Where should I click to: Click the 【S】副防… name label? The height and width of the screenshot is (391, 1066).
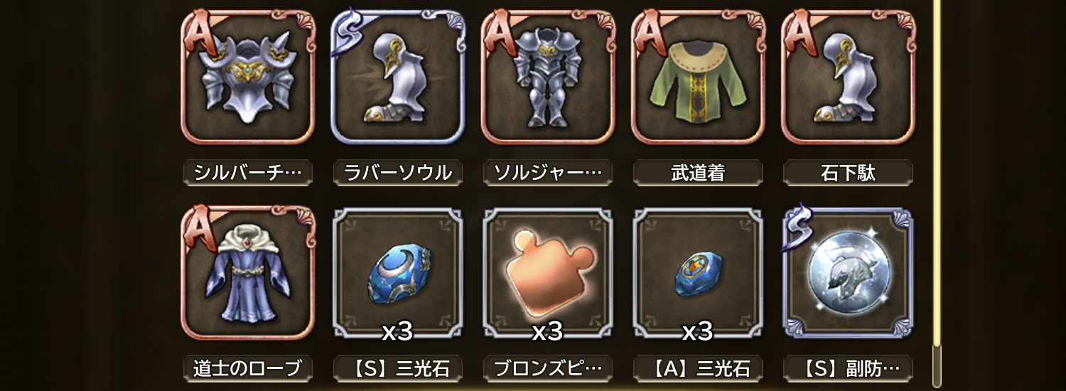click(x=848, y=368)
